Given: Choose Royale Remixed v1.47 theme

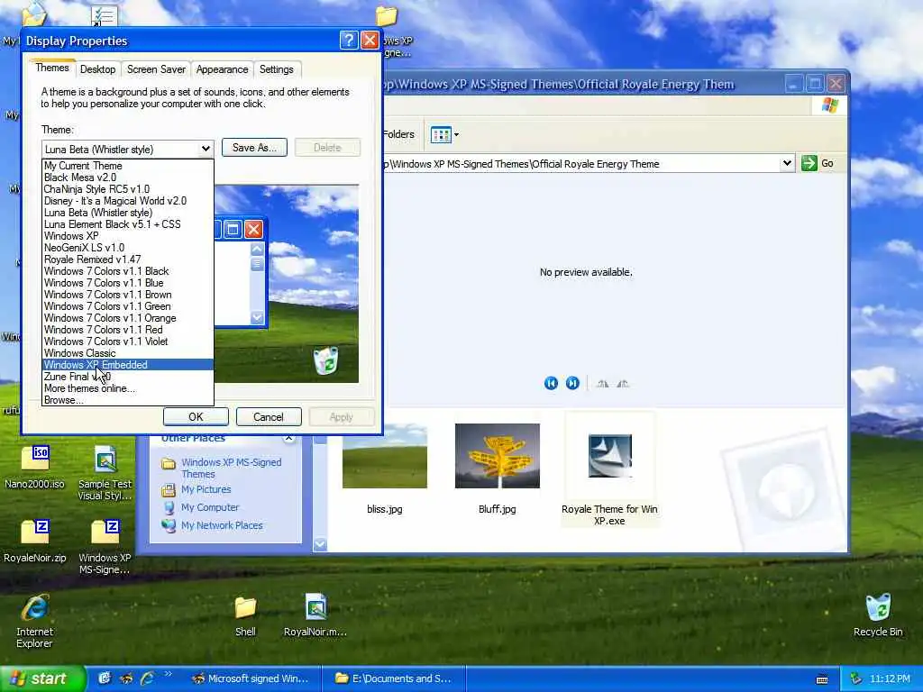Looking at the screenshot, I should 128,259.
